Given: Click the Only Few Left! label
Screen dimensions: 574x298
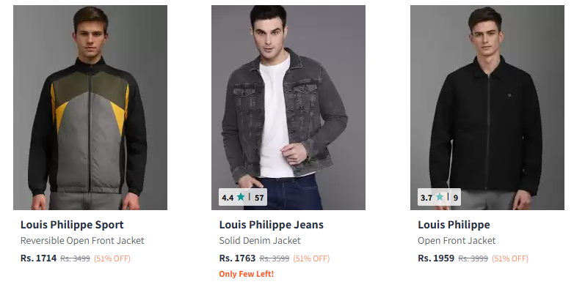Looking at the screenshot, I should pos(246,275).
